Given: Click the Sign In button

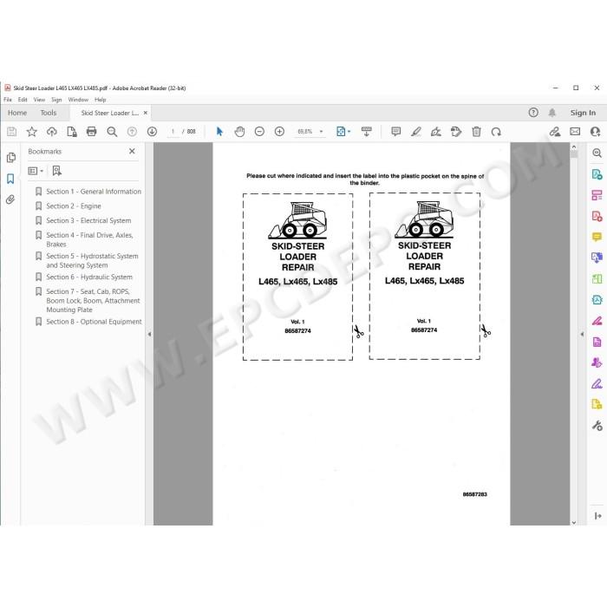Looking at the screenshot, I should (583, 113).
